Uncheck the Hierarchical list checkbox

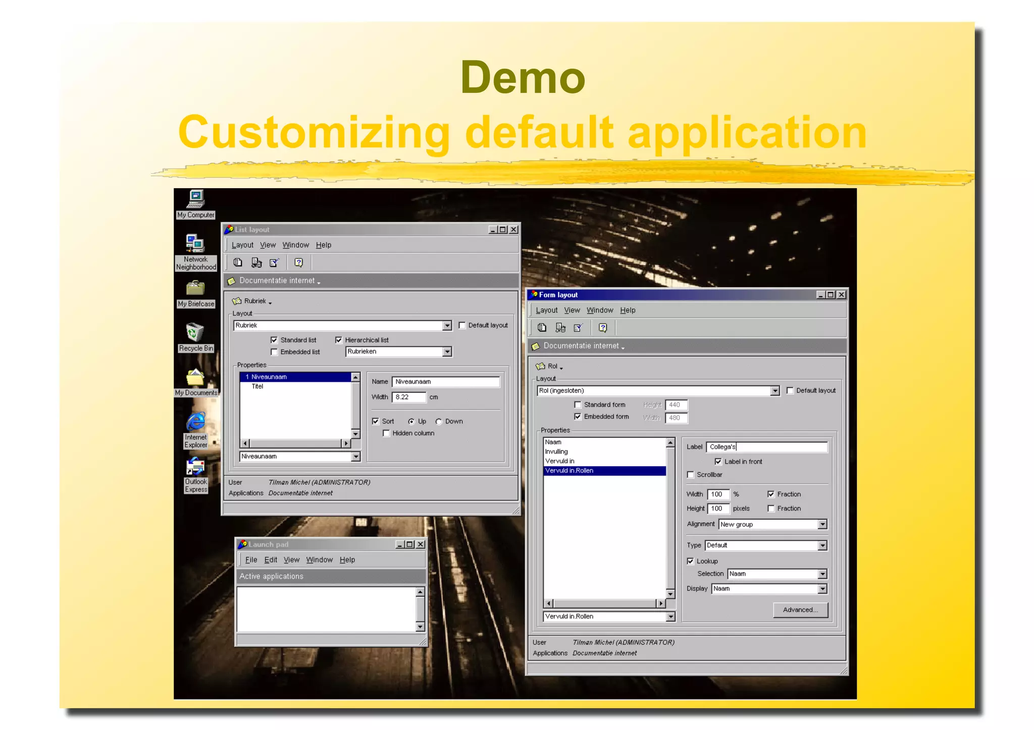pos(339,340)
